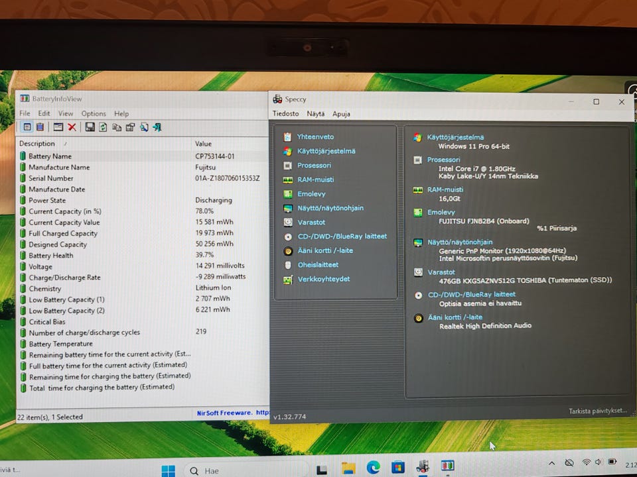This screenshot has height=477, width=637.
Task: Click Prosessori heading above Intel Core i7
Action: 444,160
